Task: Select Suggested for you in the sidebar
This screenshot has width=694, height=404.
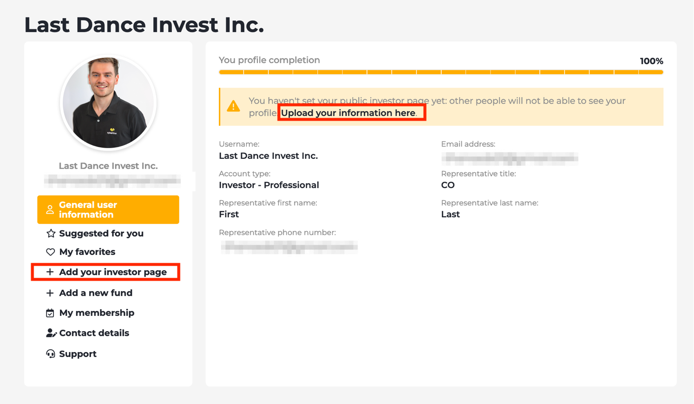Action: tap(101, 234)
